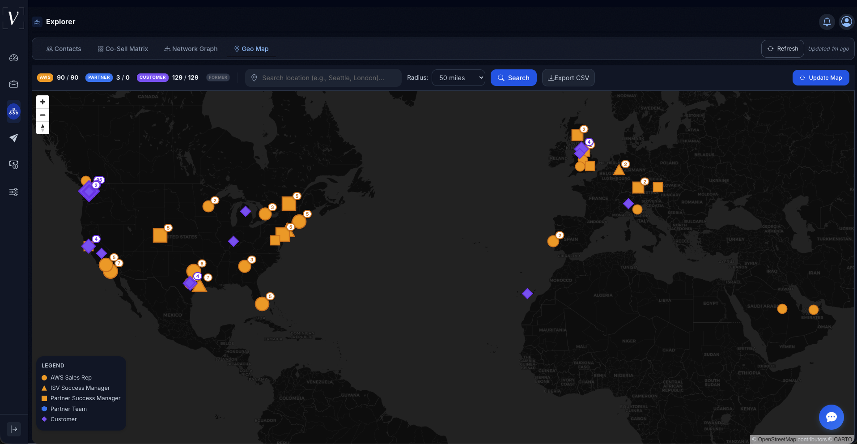Click the Explorer header icon
Image resolution: width=857 pixels, height=444 pixels.
tap(37, 21)
